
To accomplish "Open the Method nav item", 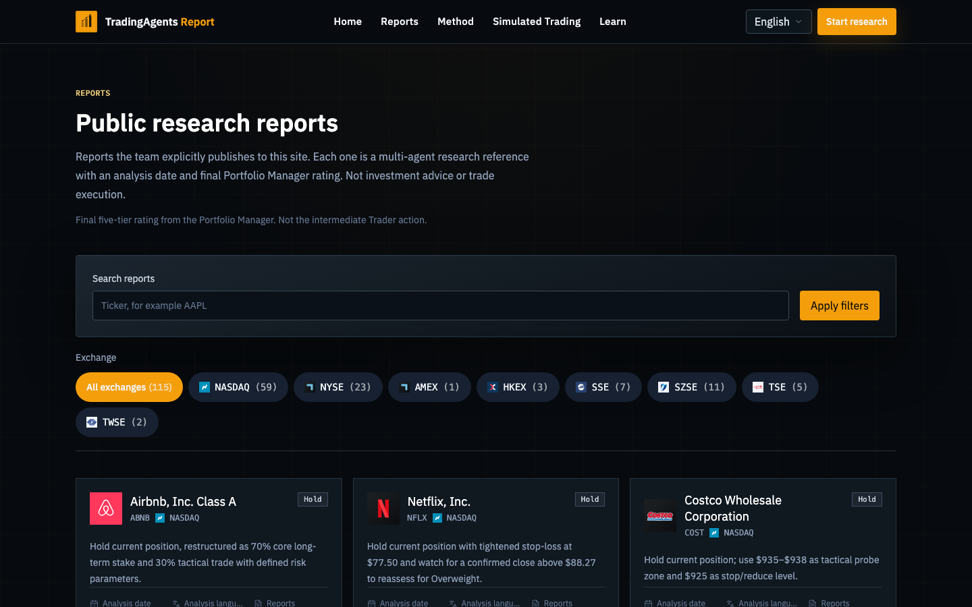I will click(456, 22).
